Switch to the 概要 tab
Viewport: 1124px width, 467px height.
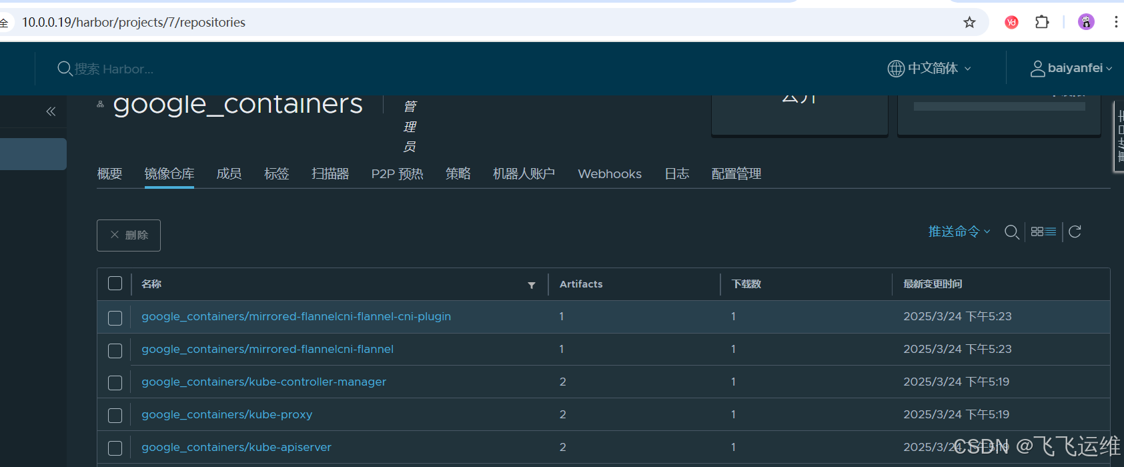[110, 173]
